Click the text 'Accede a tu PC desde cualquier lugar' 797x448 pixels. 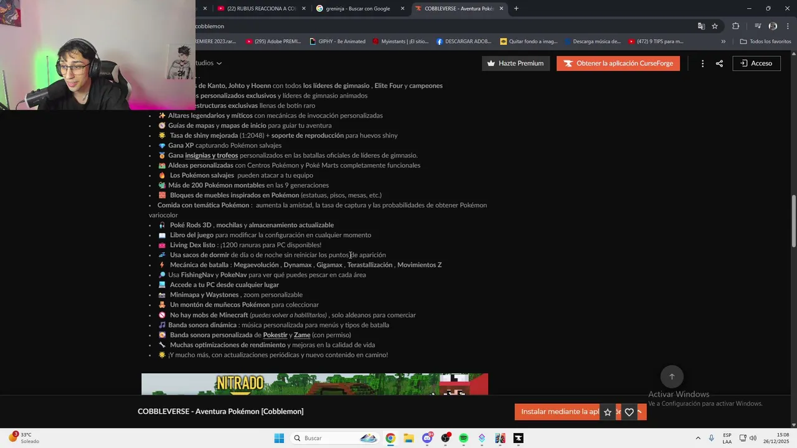[224, 285]
